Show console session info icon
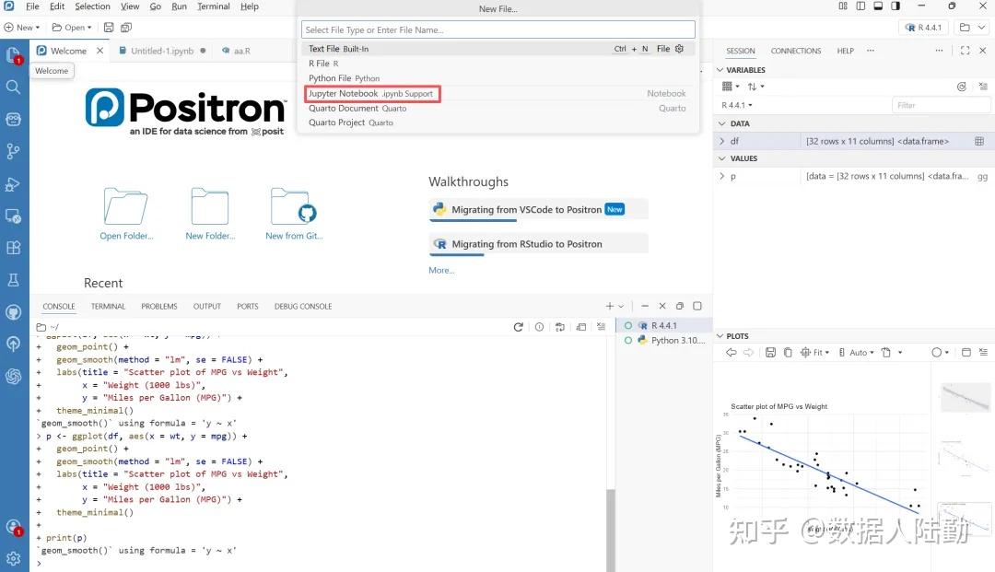The height and width of the screenshot is (572, 995). point(539,327)
